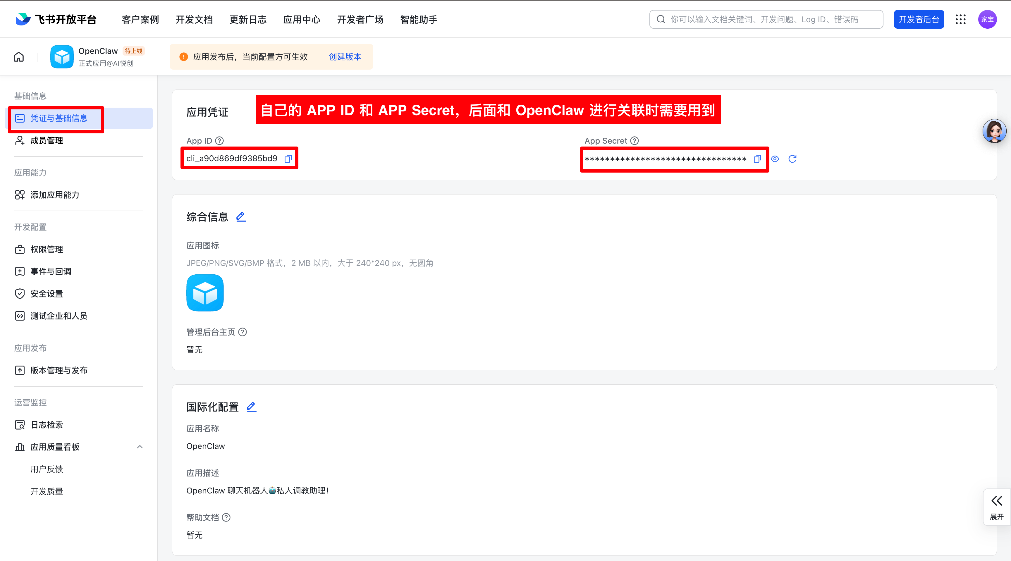Open help for 管理后台主页
The width and height of the screenshot is (1011, 561).
[x=243, y=332]
